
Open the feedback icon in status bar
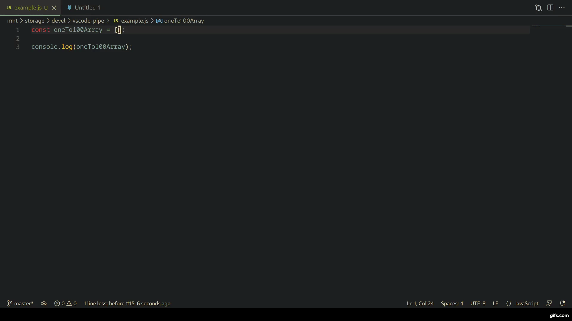[549, 303]
